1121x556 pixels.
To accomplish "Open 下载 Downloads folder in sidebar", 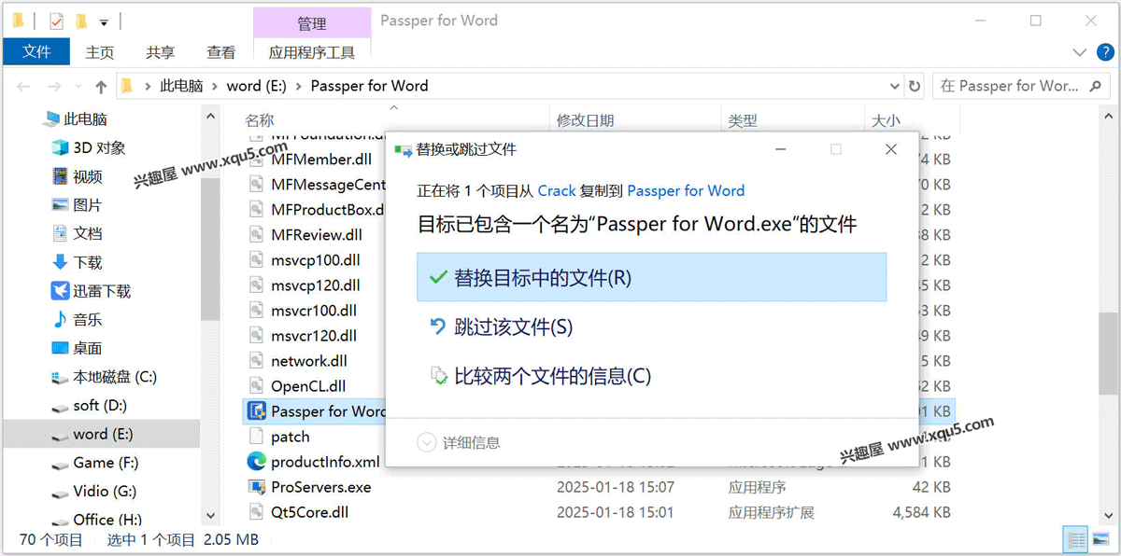I will point(88,262).
